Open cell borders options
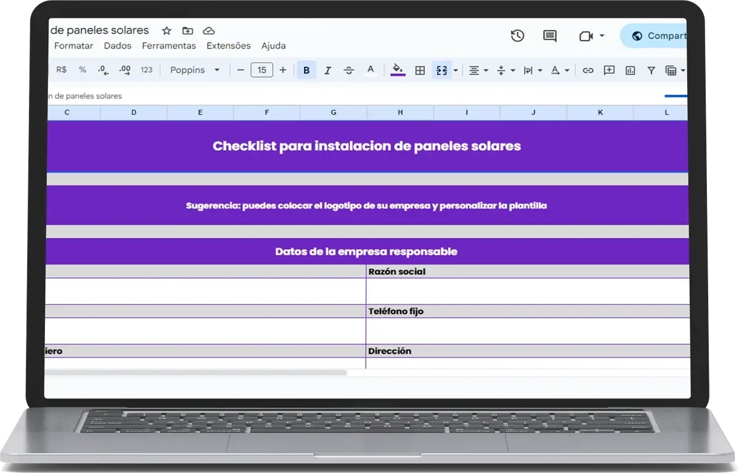 coord(420,70)
